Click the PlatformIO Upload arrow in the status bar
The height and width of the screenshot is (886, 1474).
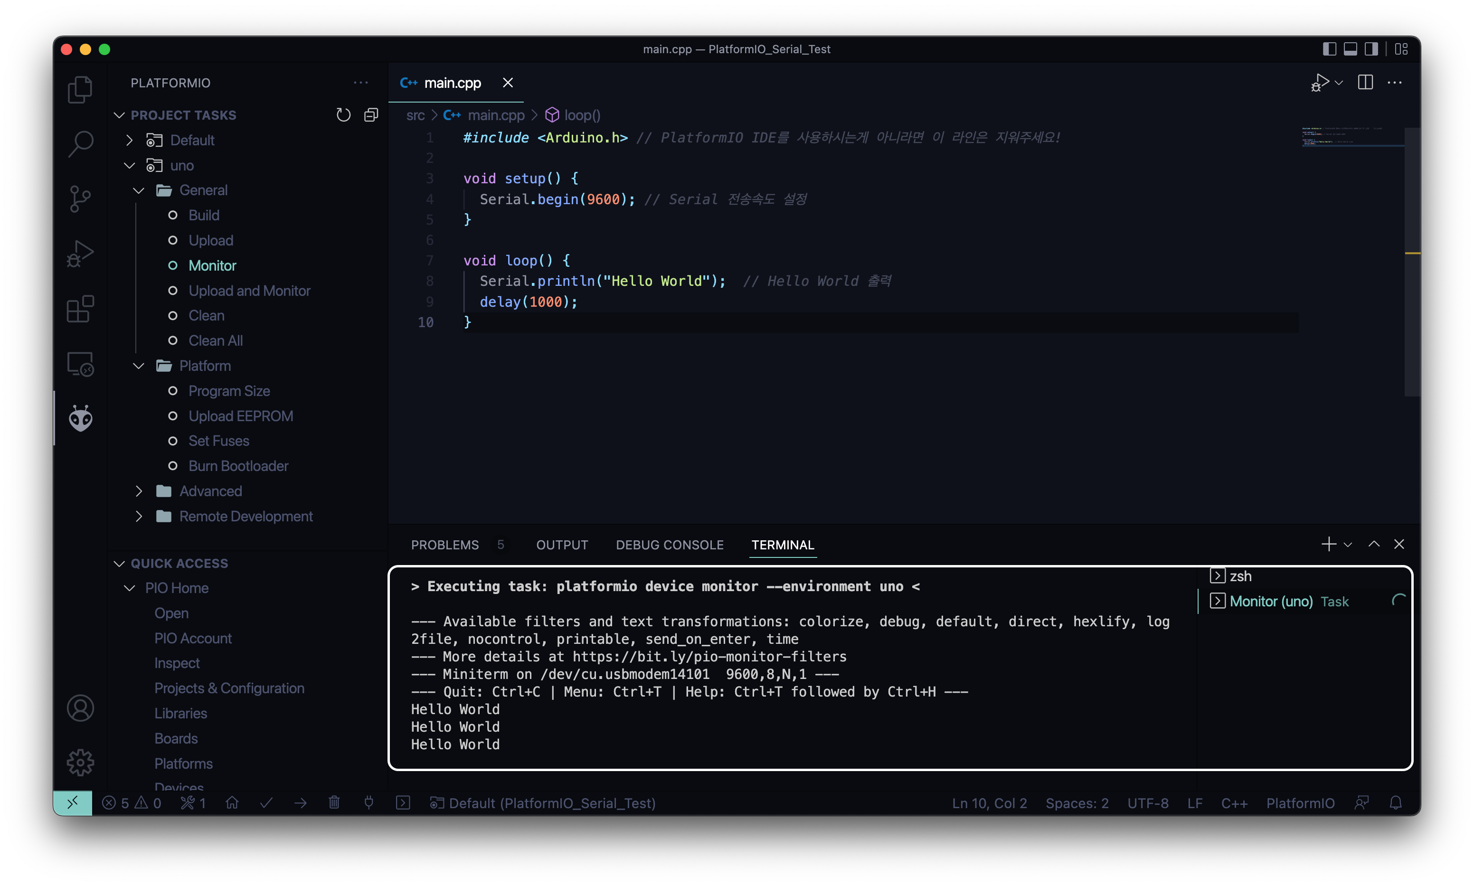coord(300,803)
